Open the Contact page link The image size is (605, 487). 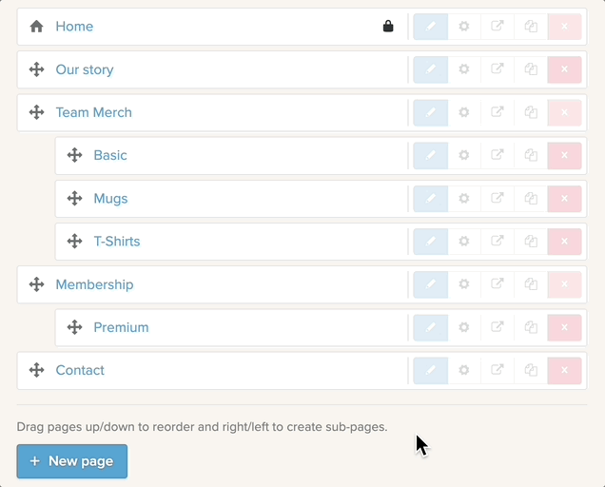(x=80, y=370)
